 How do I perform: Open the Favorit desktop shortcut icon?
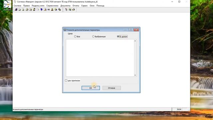click(x=7, y=5)
